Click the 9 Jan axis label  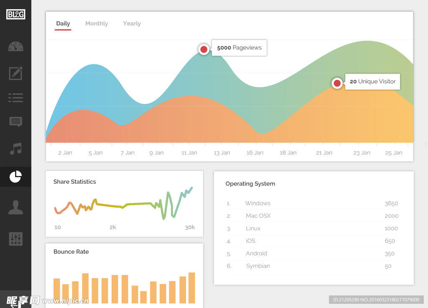click(x=156, y=153)
